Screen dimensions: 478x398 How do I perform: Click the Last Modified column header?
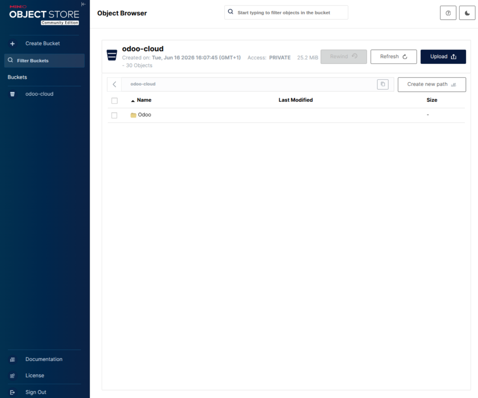tap(296, 100)
